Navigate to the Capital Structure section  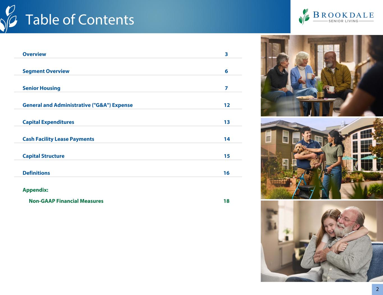click(x=43, y=156)
